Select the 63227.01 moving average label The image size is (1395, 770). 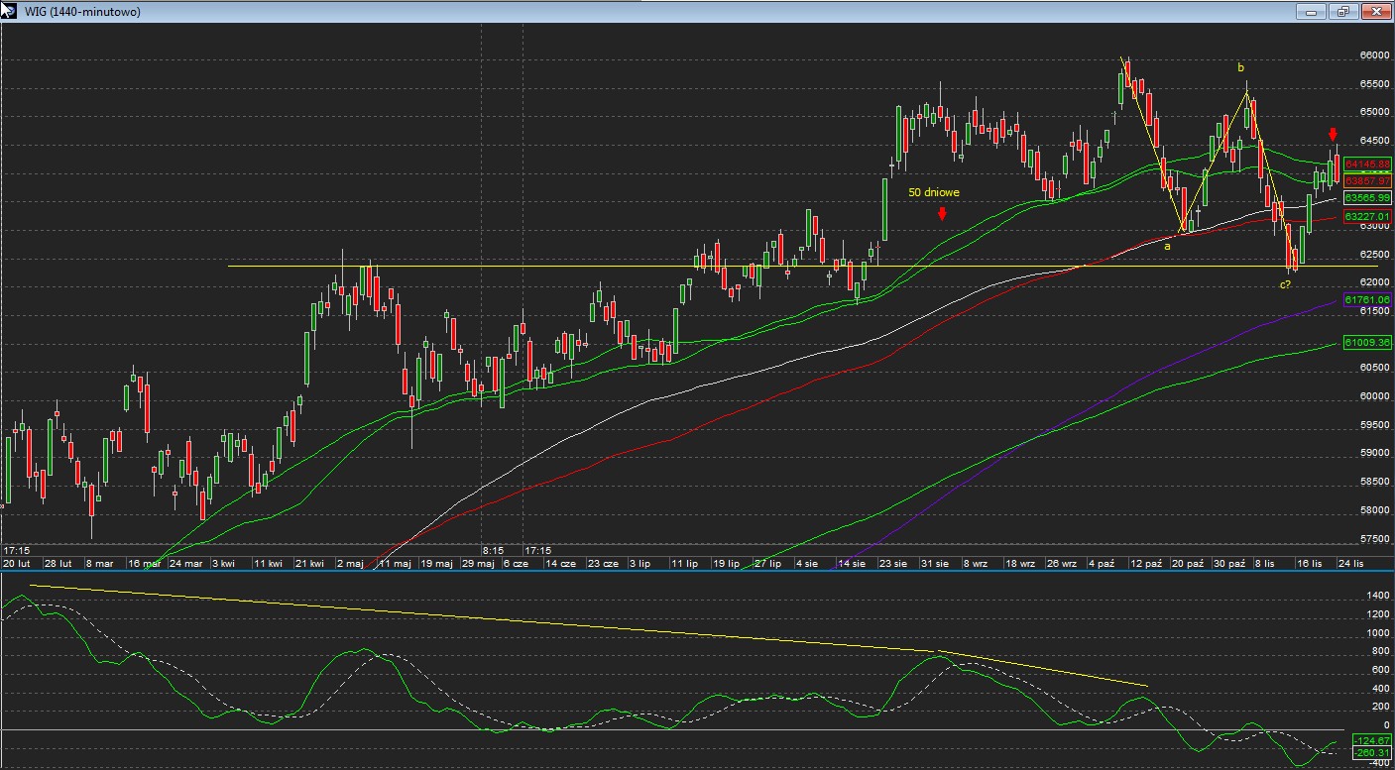coord(1367,216)
